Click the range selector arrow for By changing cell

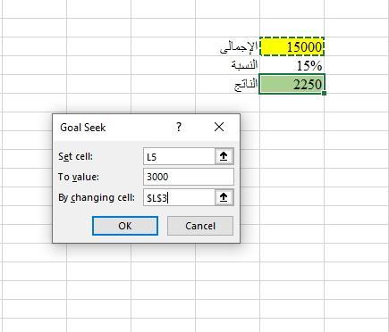coord(224,197)
